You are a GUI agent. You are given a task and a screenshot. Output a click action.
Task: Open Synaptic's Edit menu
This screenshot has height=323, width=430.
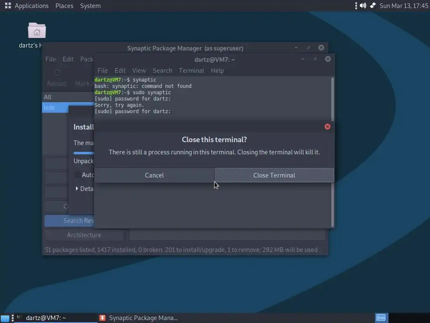tap(68, 59)
